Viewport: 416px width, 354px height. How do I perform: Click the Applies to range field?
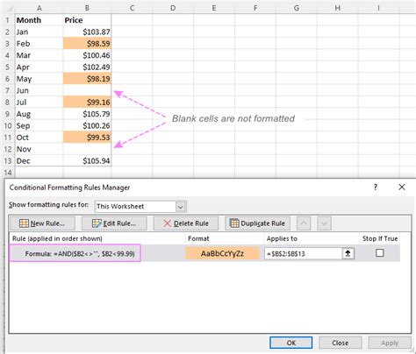click(x=304, y=253)
